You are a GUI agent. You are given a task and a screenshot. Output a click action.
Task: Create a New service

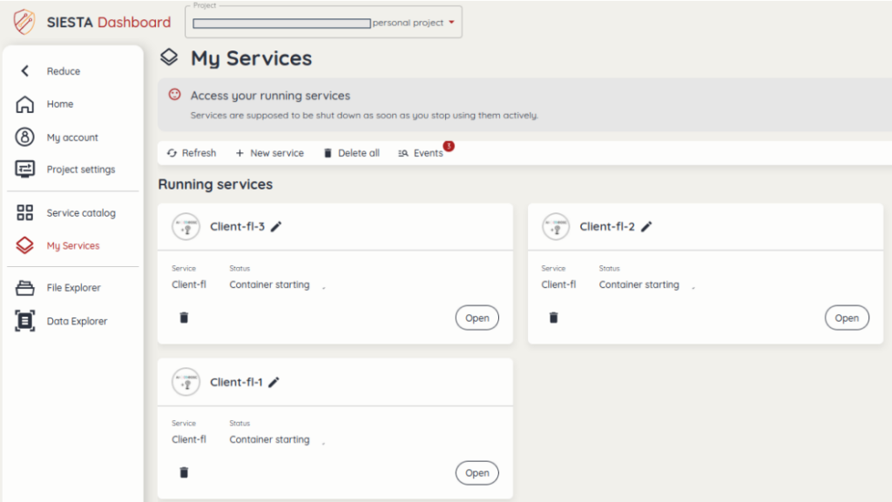point(269,153)
